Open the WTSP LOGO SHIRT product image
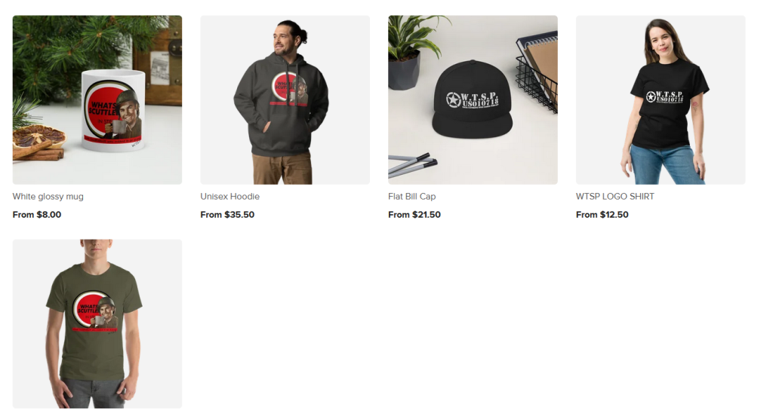 [x=661, y=100]
